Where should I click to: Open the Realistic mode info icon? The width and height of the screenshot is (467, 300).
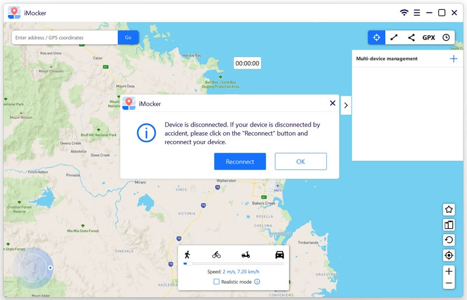point(257,281)
